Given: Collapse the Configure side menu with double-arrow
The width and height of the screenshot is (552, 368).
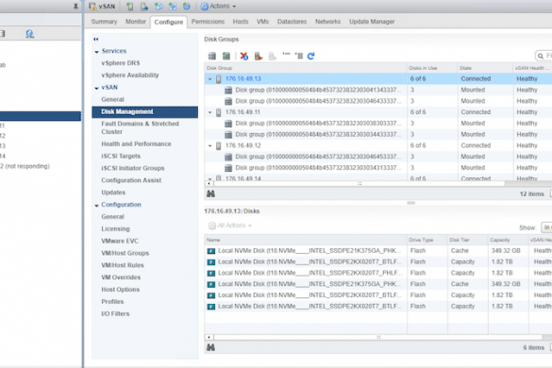Looking at the screenshot, I should tap(95, 39).
